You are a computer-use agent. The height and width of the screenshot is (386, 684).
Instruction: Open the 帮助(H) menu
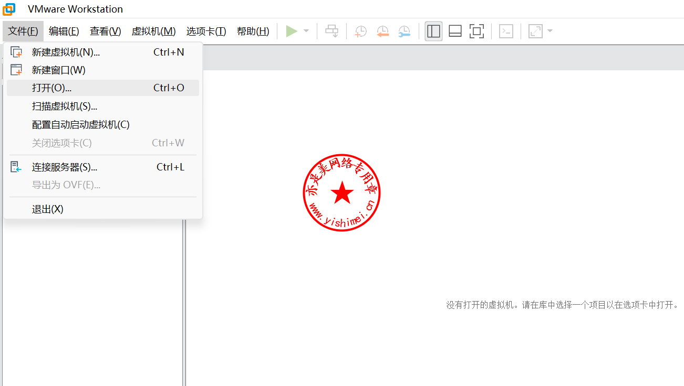(253, 31)
